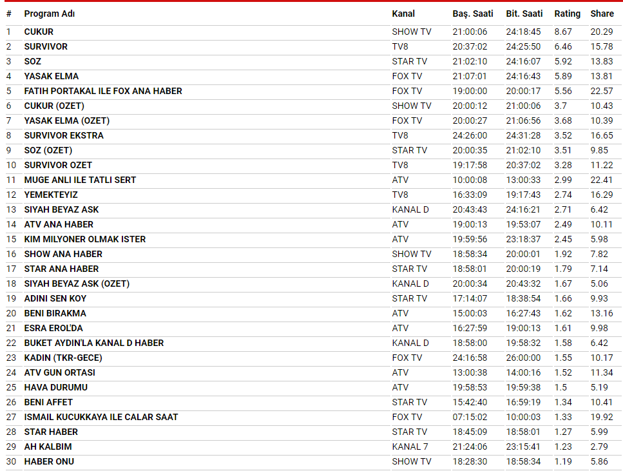Click the 5.92 rating value for SOZ
The height and width of the screenshot is (471, 623).
563,62
